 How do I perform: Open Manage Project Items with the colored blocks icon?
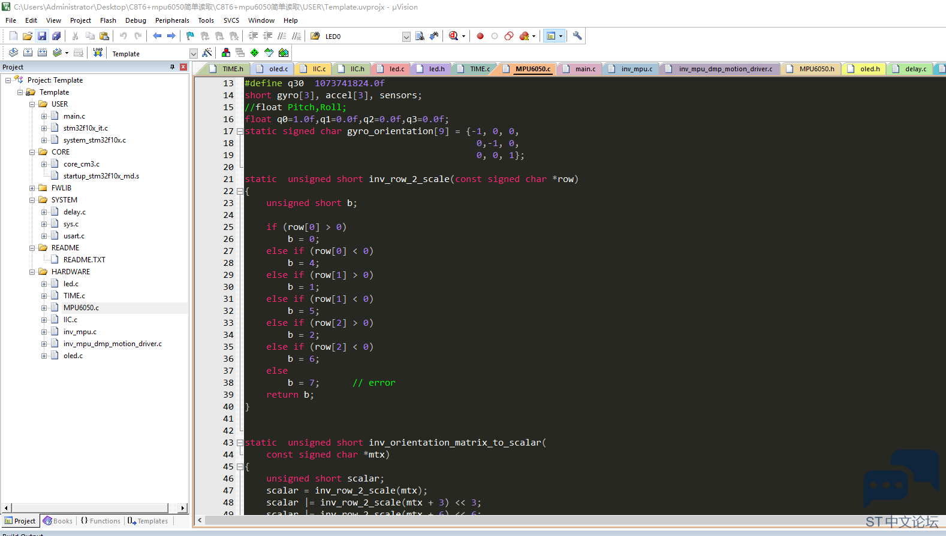click(226, 53)
